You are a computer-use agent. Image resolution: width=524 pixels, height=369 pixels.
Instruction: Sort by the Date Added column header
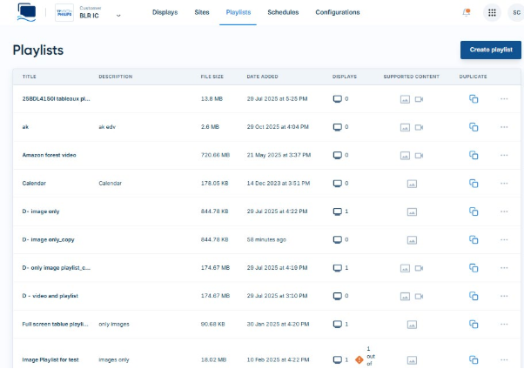pos(262,77)
